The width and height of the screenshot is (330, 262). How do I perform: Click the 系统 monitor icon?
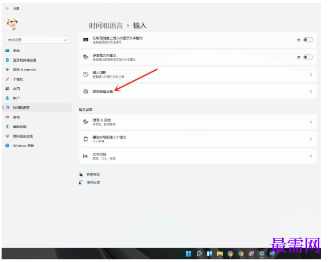point(7,50)
